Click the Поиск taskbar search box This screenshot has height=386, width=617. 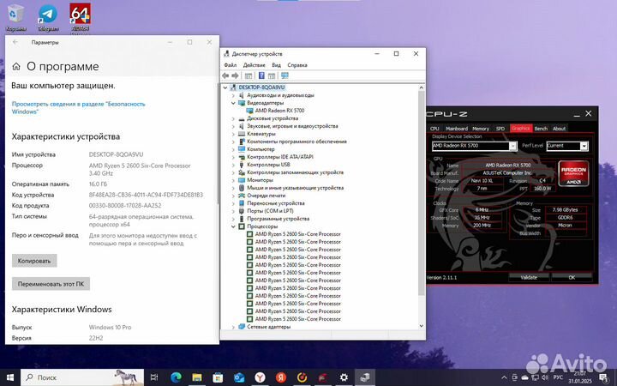pos(82,377)
